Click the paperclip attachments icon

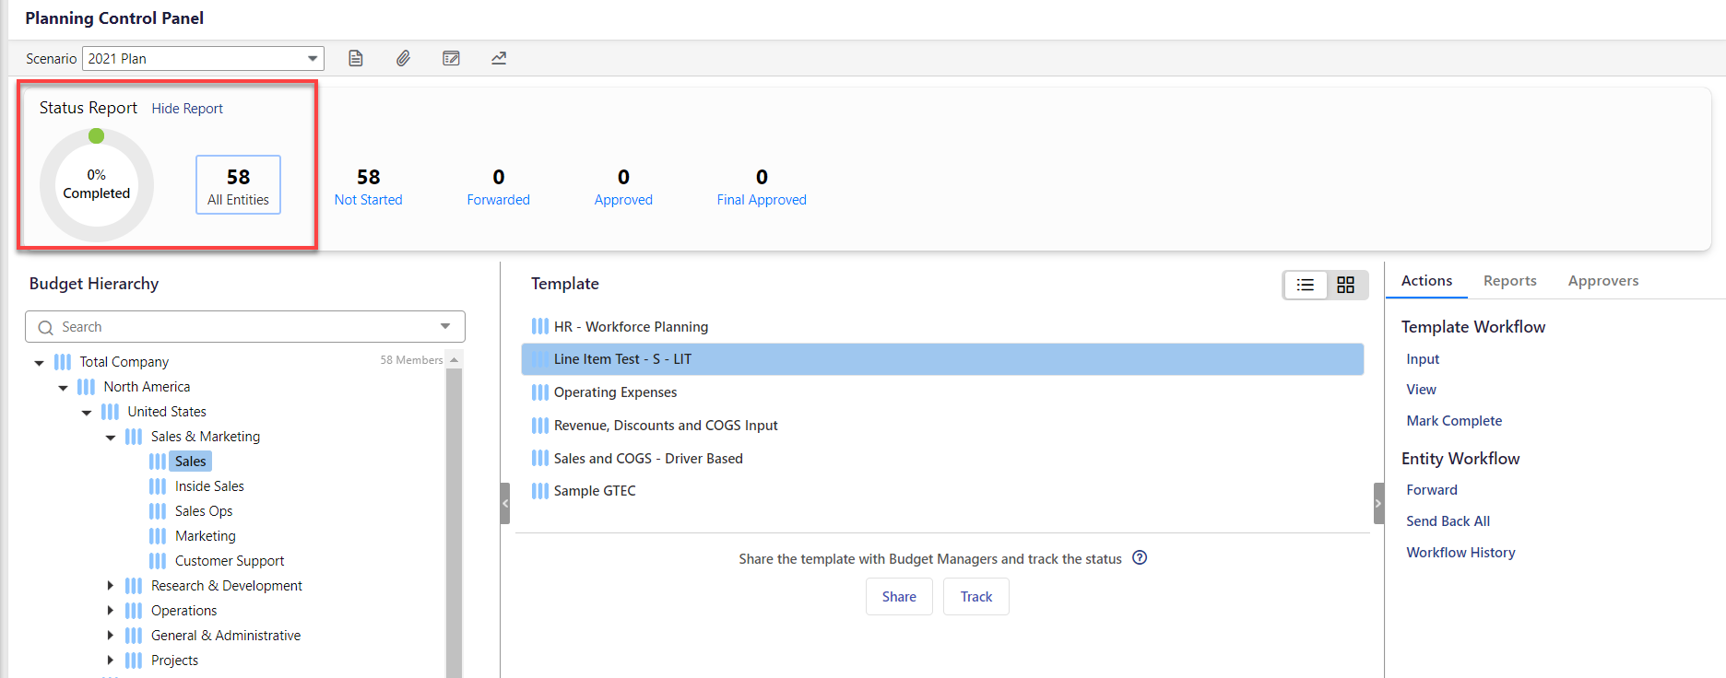point(403,58)
